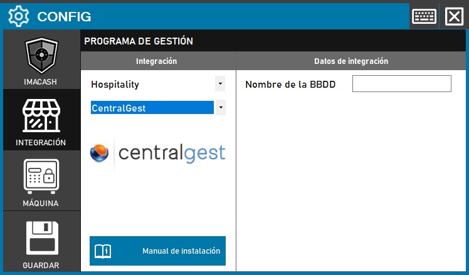469x275 pixels.
Task: Click the Datos de integración header
Action: [x=351, y=61]
